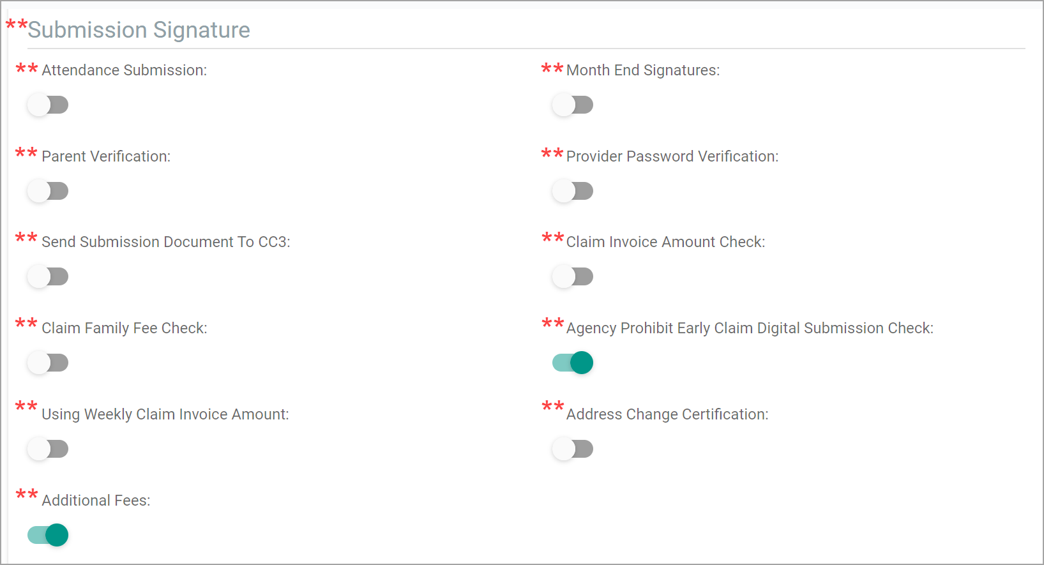The height and width of the screenshot is (565, 1044).
Task: Turn on Month End Signatures switch
Action: click(573, 105)
